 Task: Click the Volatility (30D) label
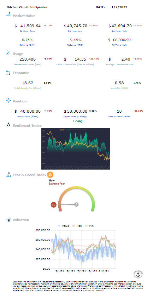(119, 88)
